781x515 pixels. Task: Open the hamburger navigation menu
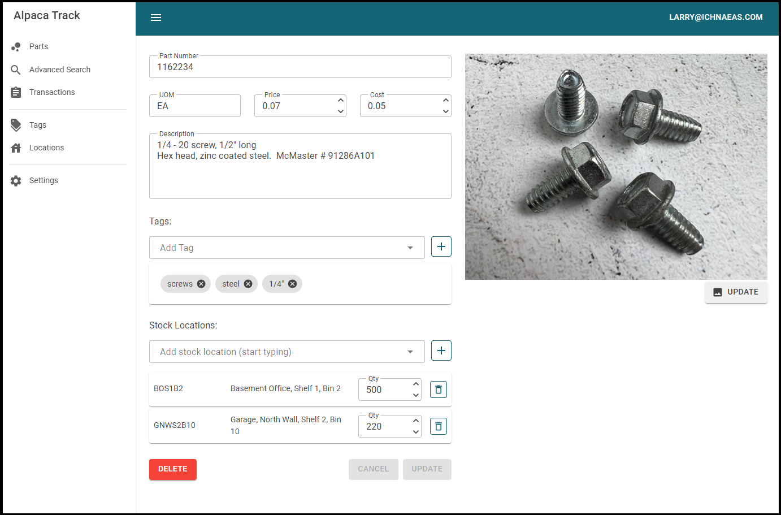pyautogui.click(x=156, y=18)
